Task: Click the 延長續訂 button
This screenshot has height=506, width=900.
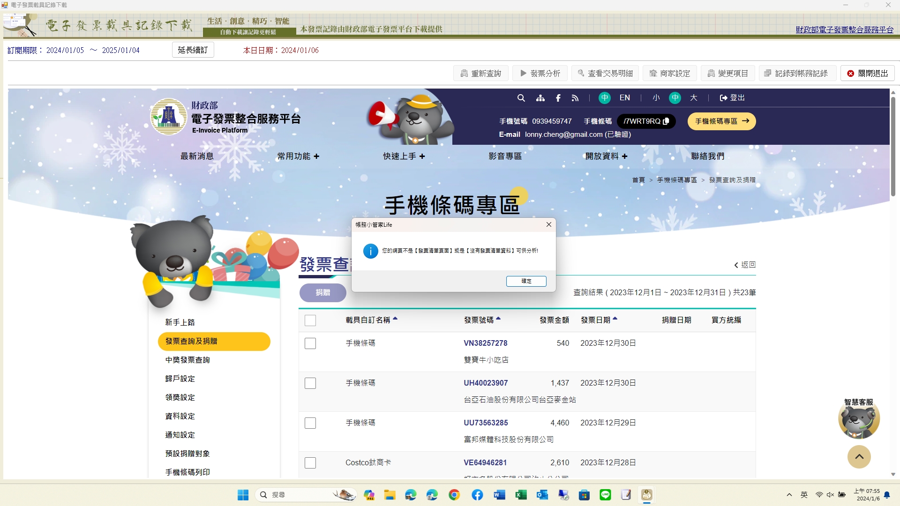Action: [x=193, y=50]
